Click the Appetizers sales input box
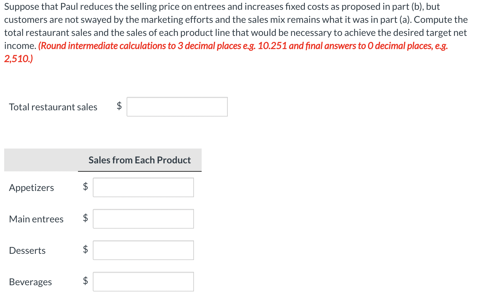The image size is (478, 303). [x=143, y=187]
